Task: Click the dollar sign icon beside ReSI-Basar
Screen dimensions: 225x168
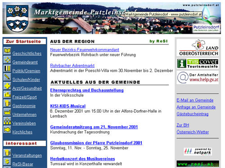Action: [x=7, y=161]
